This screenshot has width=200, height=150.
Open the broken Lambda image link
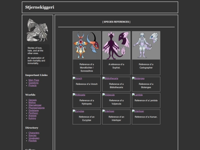(x=137, y=95)
